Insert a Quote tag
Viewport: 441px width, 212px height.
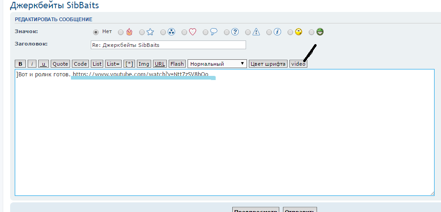pos(60,64)
